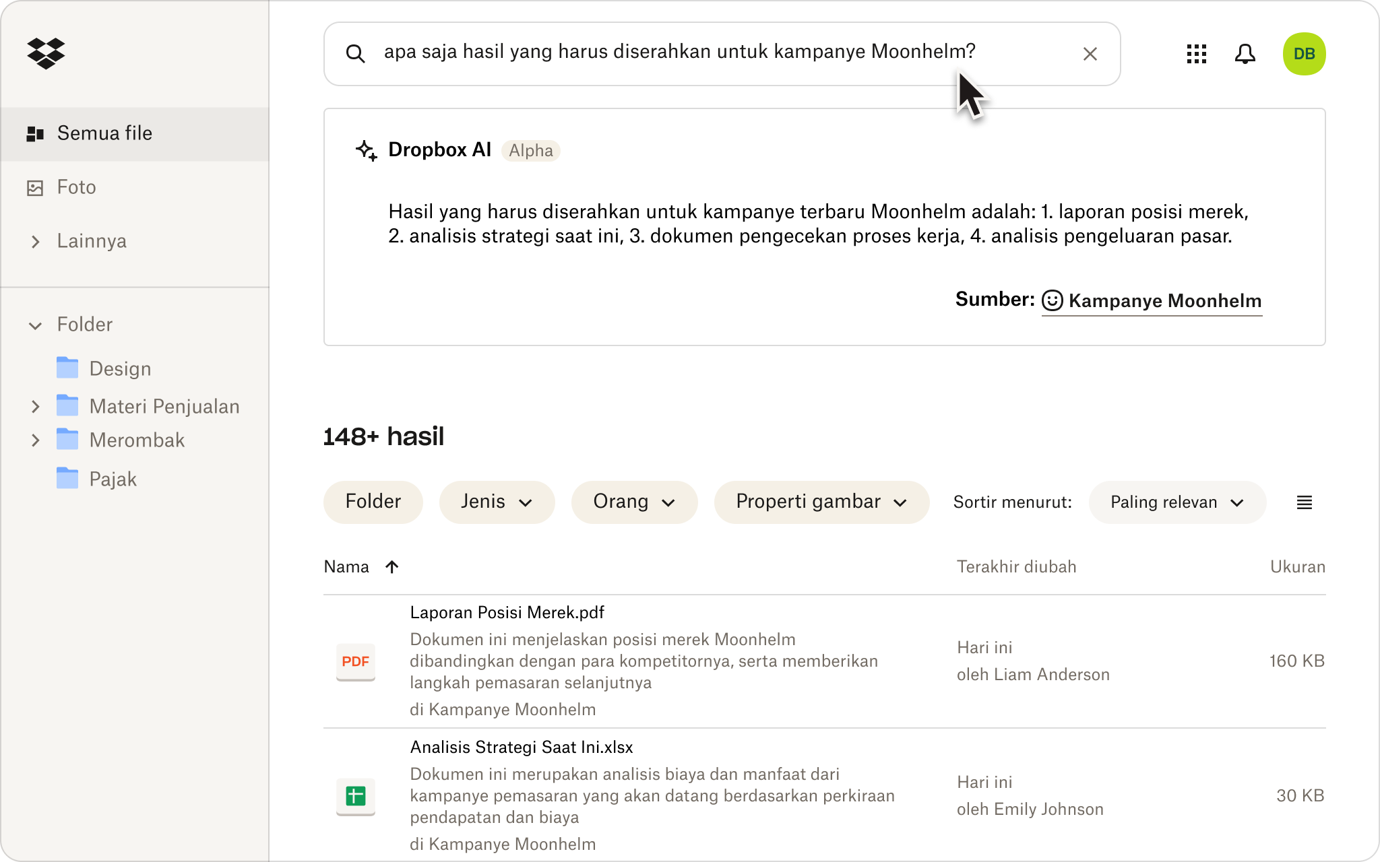
Task: Click the PDF file icon
Action: pyautogui.click(x=356, y=661)
